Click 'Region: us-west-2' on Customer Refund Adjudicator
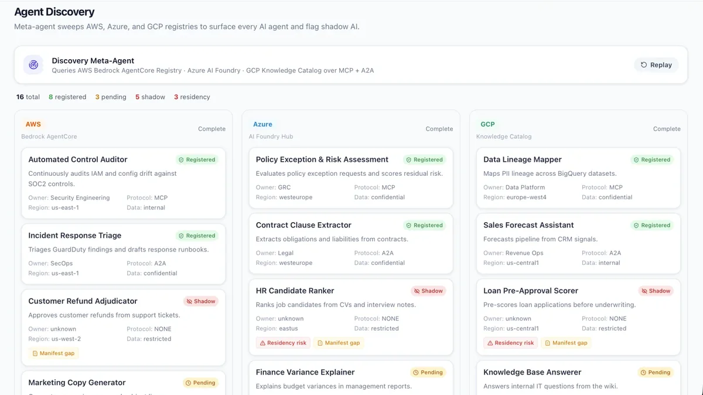 tap(55, 339)
